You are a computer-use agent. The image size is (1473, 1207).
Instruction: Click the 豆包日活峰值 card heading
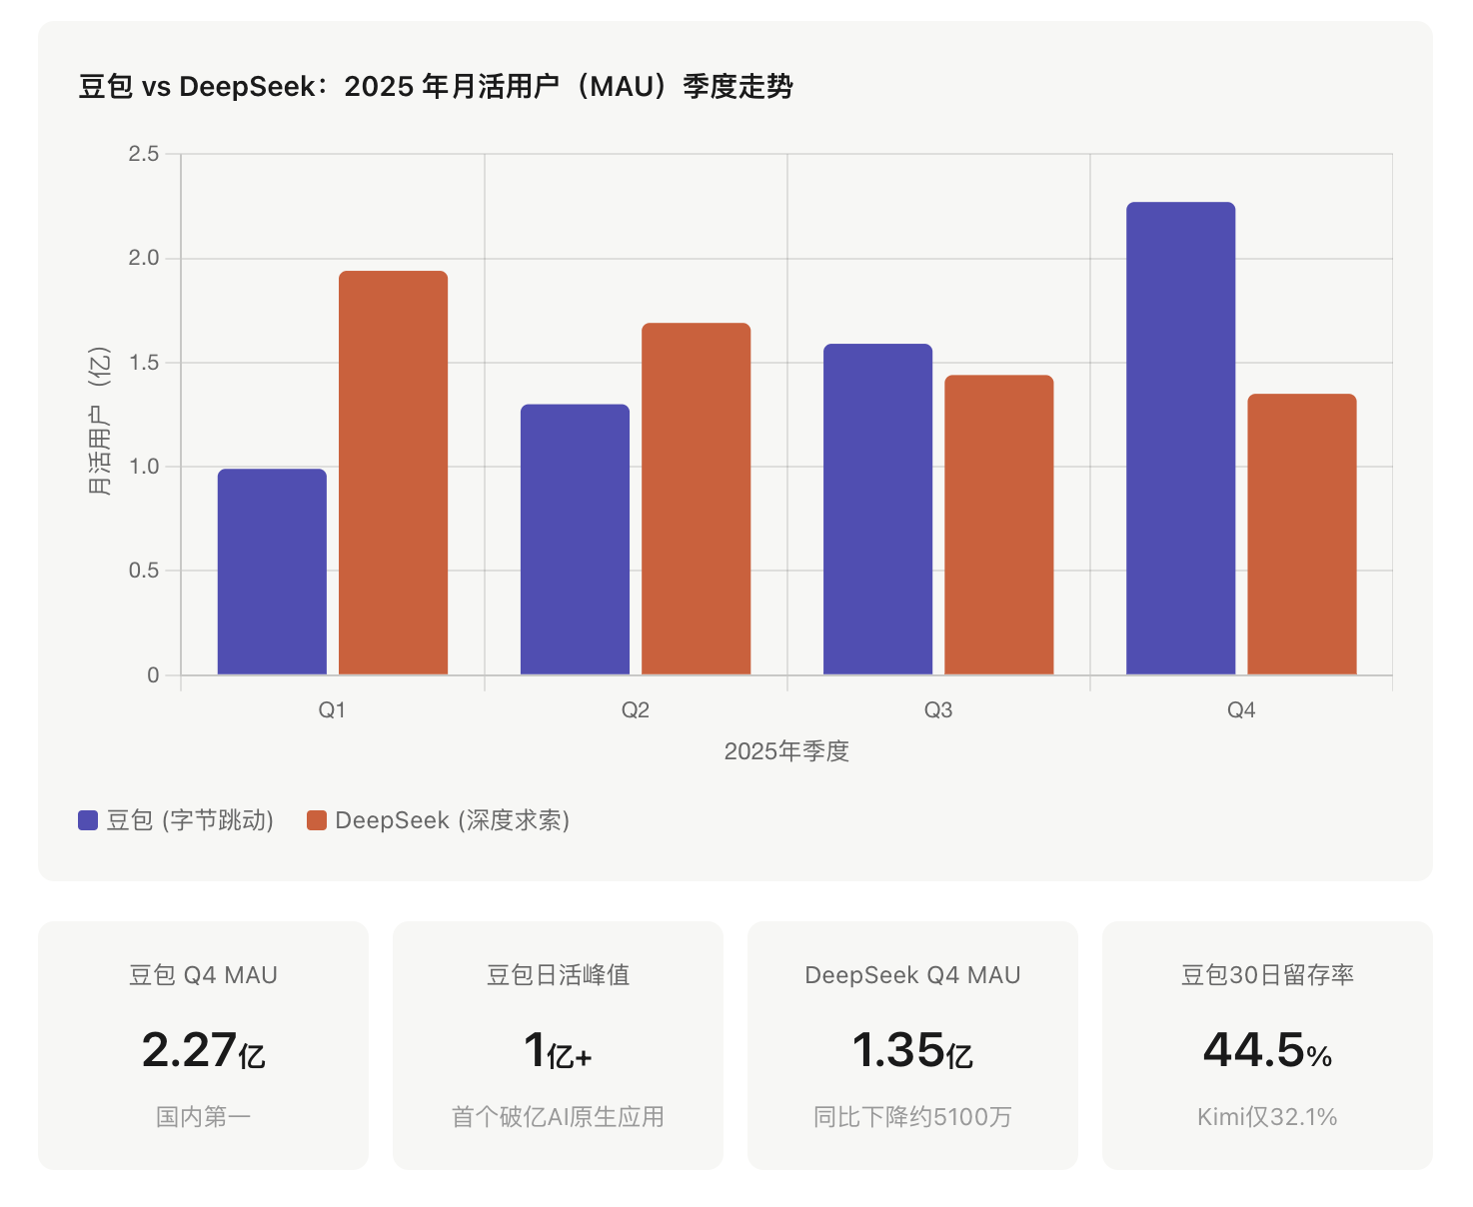click(x=558, y=975)
